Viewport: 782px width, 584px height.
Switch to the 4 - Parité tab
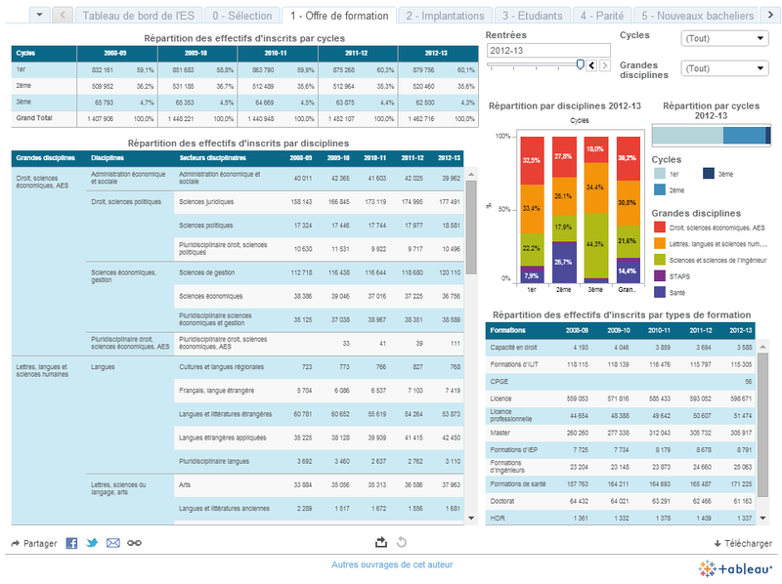pyautogui.click(x=602, y=16)
